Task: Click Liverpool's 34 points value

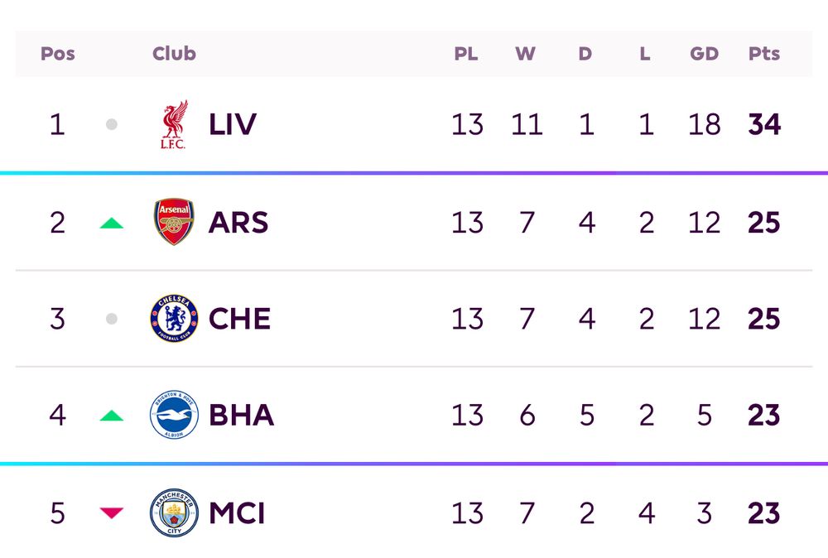Action: (764, 124)
